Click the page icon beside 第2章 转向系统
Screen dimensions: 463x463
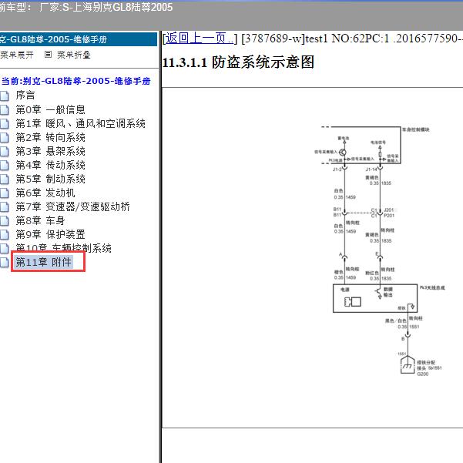4,137
